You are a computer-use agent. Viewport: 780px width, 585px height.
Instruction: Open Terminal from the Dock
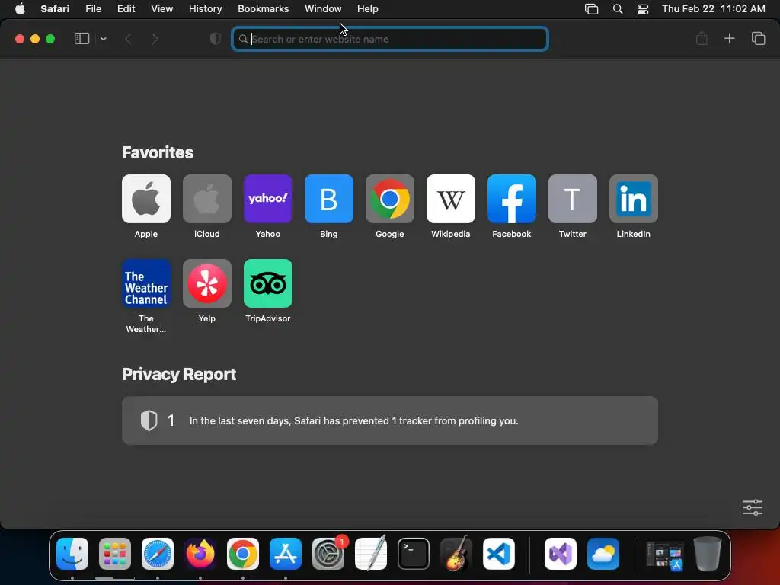[414, 554]
